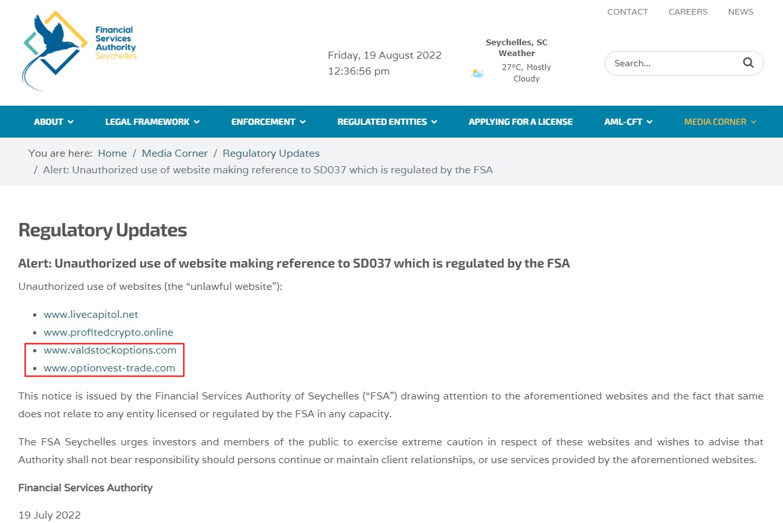Click the www.profitedcrypto.online link
This screenshot has width=783, height=523.
[108, 332]
